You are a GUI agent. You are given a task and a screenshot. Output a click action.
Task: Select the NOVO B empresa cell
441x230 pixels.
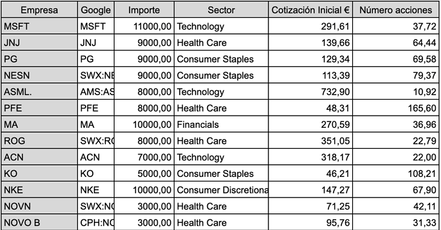pyautogui.click(x=40, y=222)
